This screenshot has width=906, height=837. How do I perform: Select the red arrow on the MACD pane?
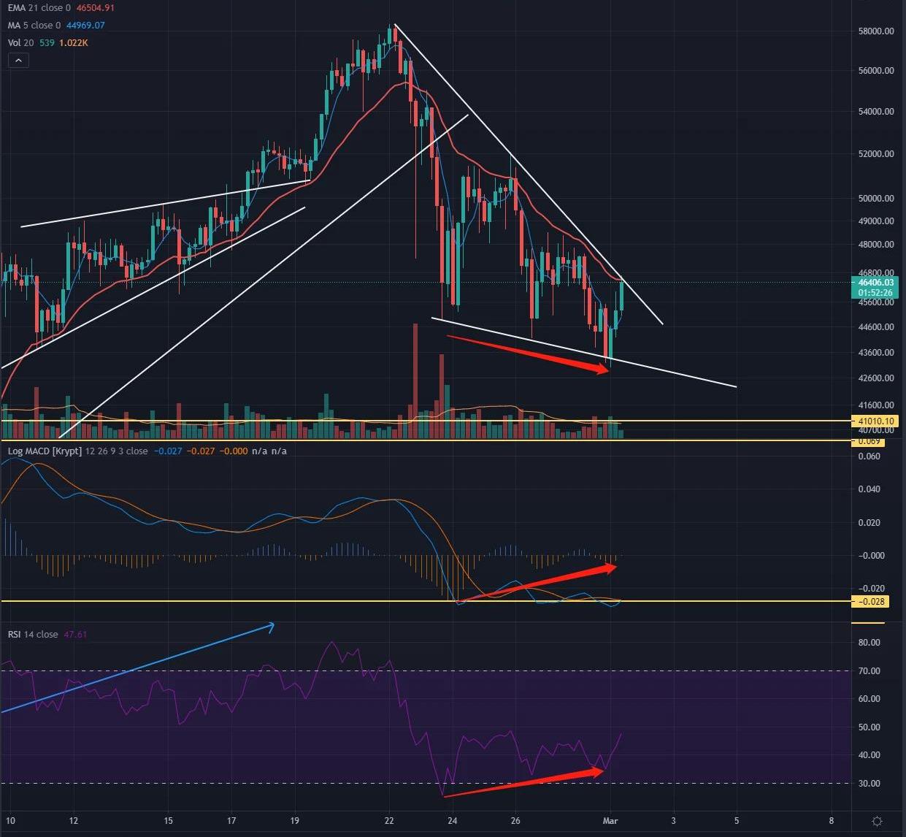(540, 582)
